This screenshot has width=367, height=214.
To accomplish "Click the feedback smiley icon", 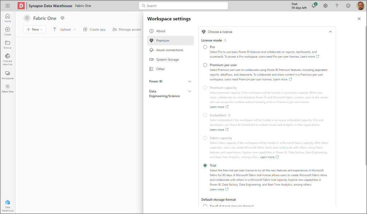I will (x=348, y=6).
